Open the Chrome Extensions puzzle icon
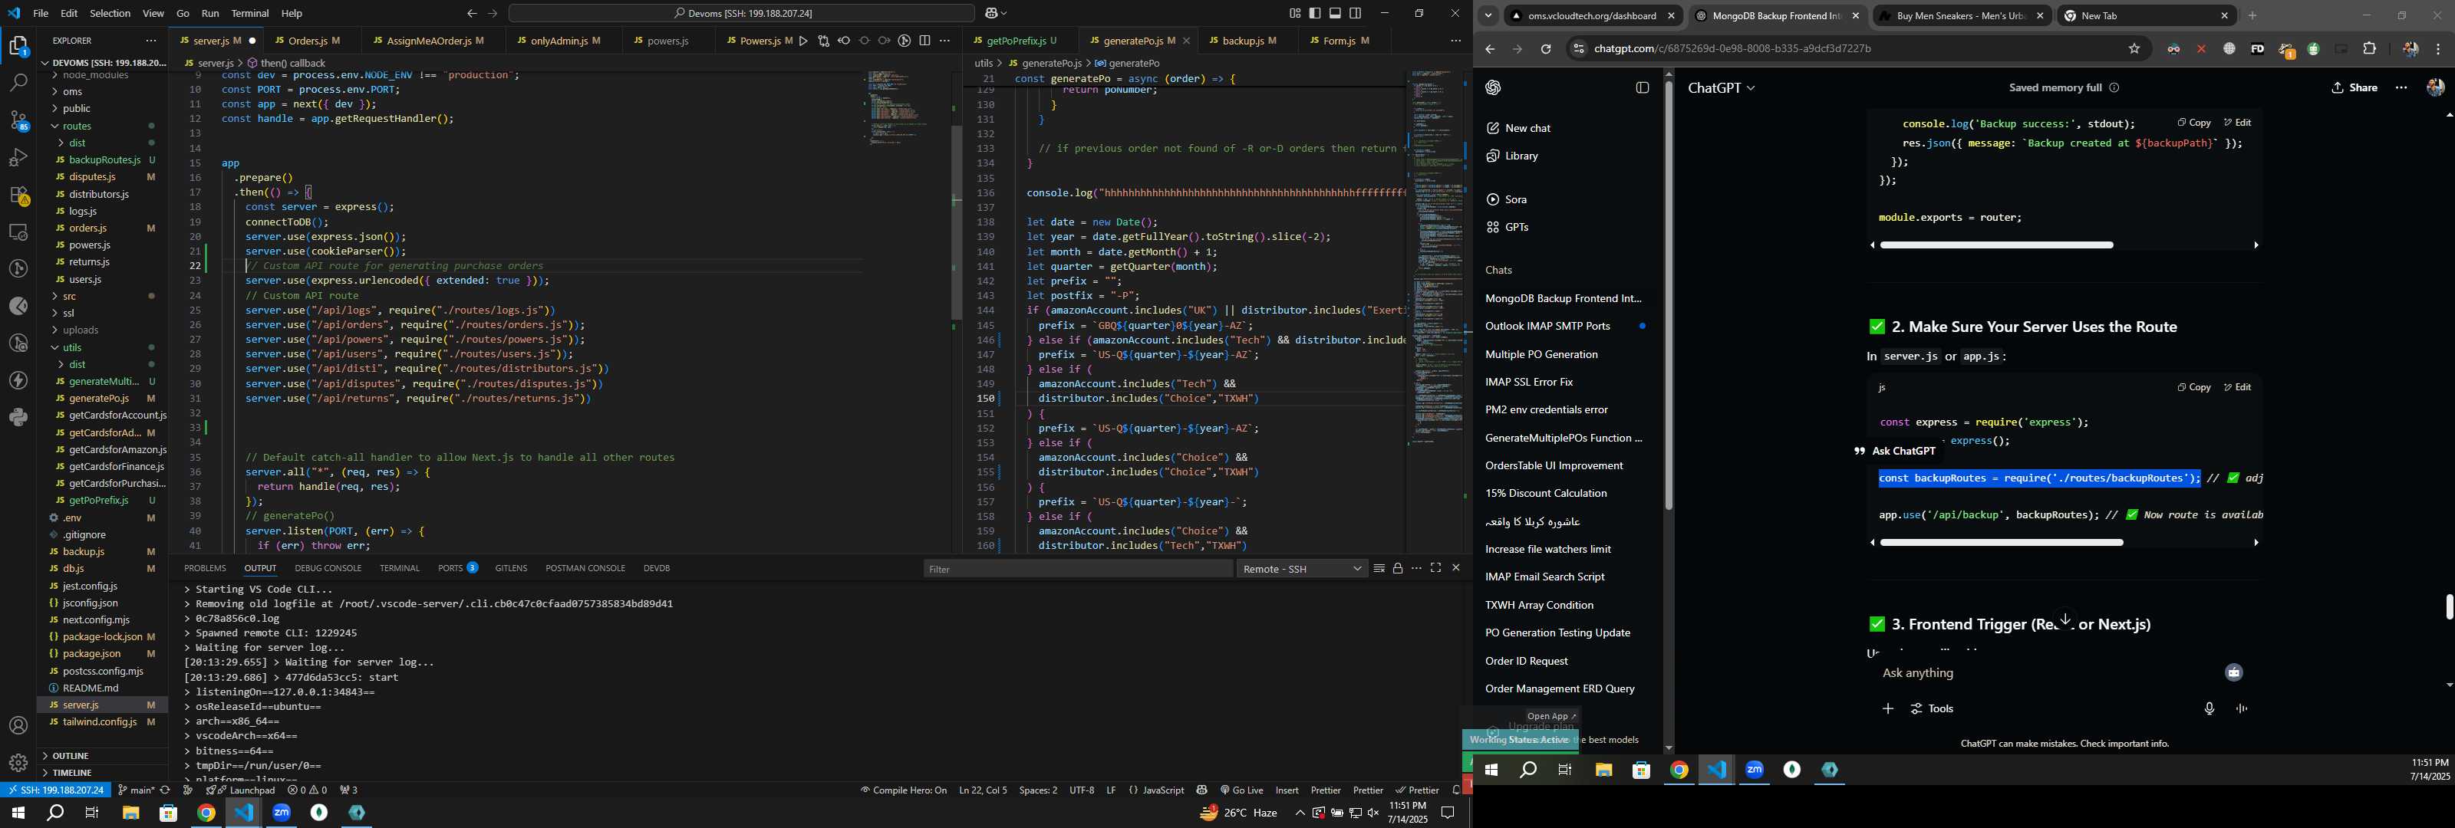This screenshot has width=2455, height=828. [x=2370, y=50]
